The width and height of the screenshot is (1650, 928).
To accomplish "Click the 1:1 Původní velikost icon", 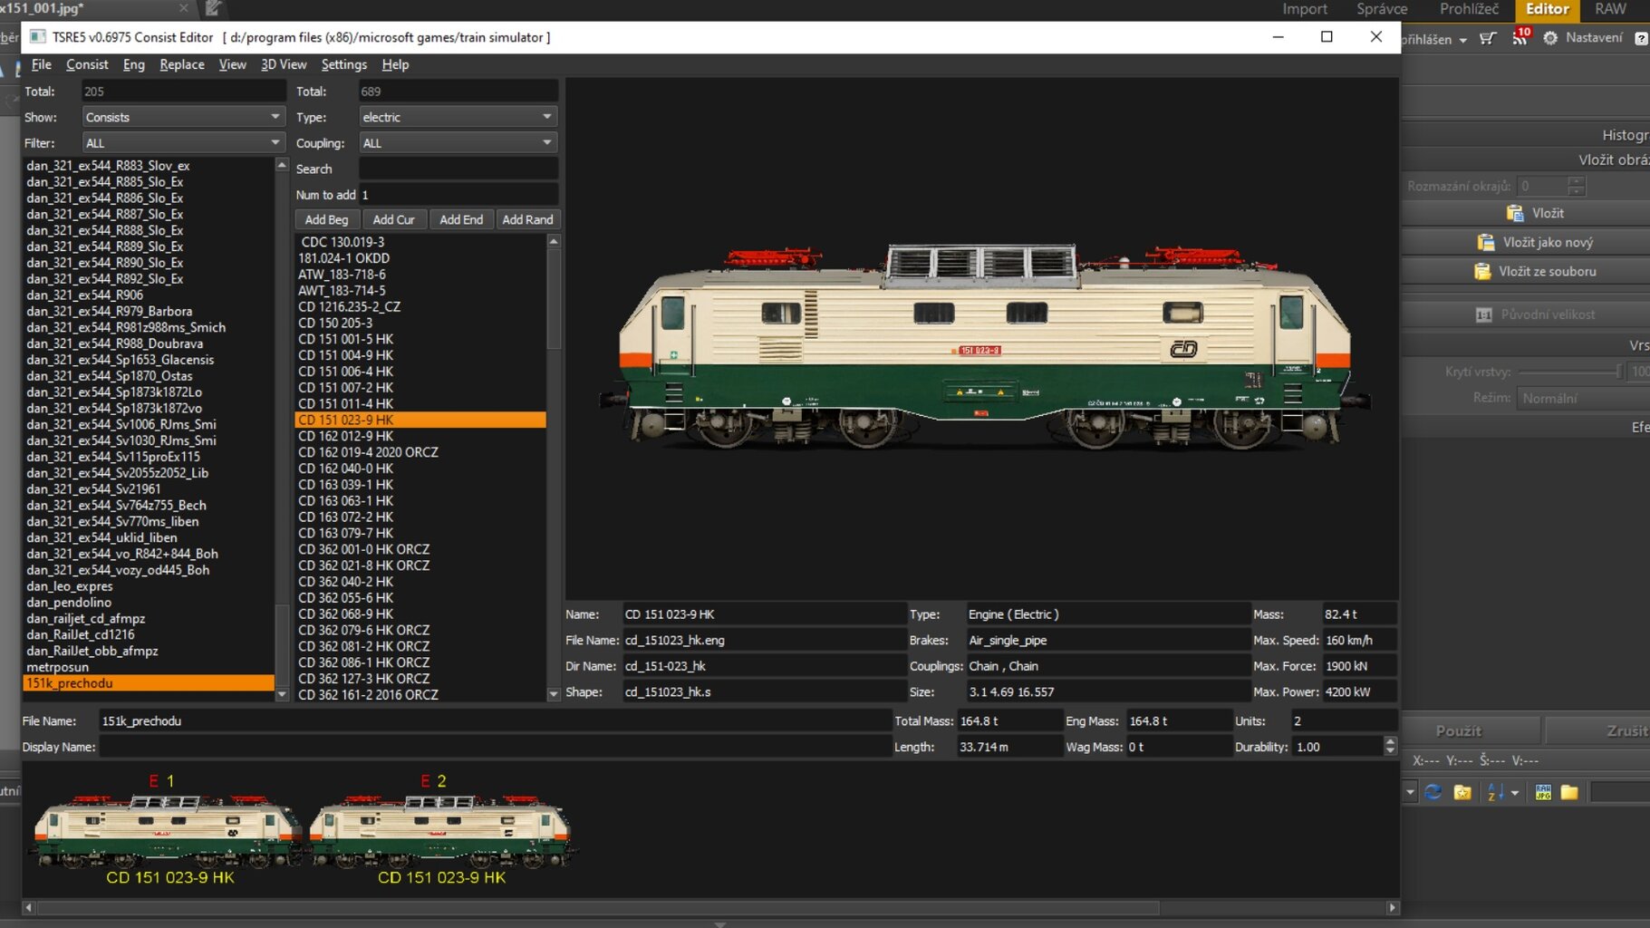I will pos(1483,314).
